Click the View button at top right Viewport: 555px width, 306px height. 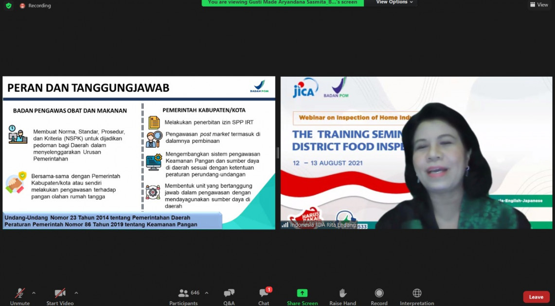coord(539,5)
